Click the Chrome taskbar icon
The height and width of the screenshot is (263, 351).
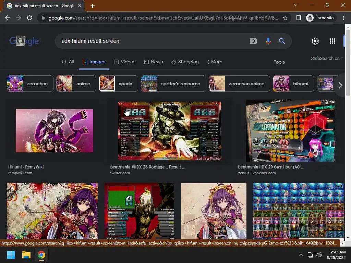coord(41,255)
